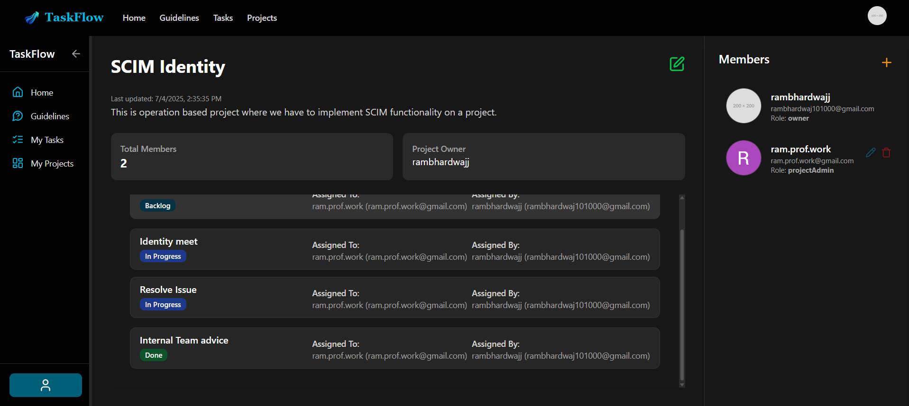The image size is (909, 406).
Task: Click rambhardwaj101000@gmail.com in Members panel
Action: [822, 109]
